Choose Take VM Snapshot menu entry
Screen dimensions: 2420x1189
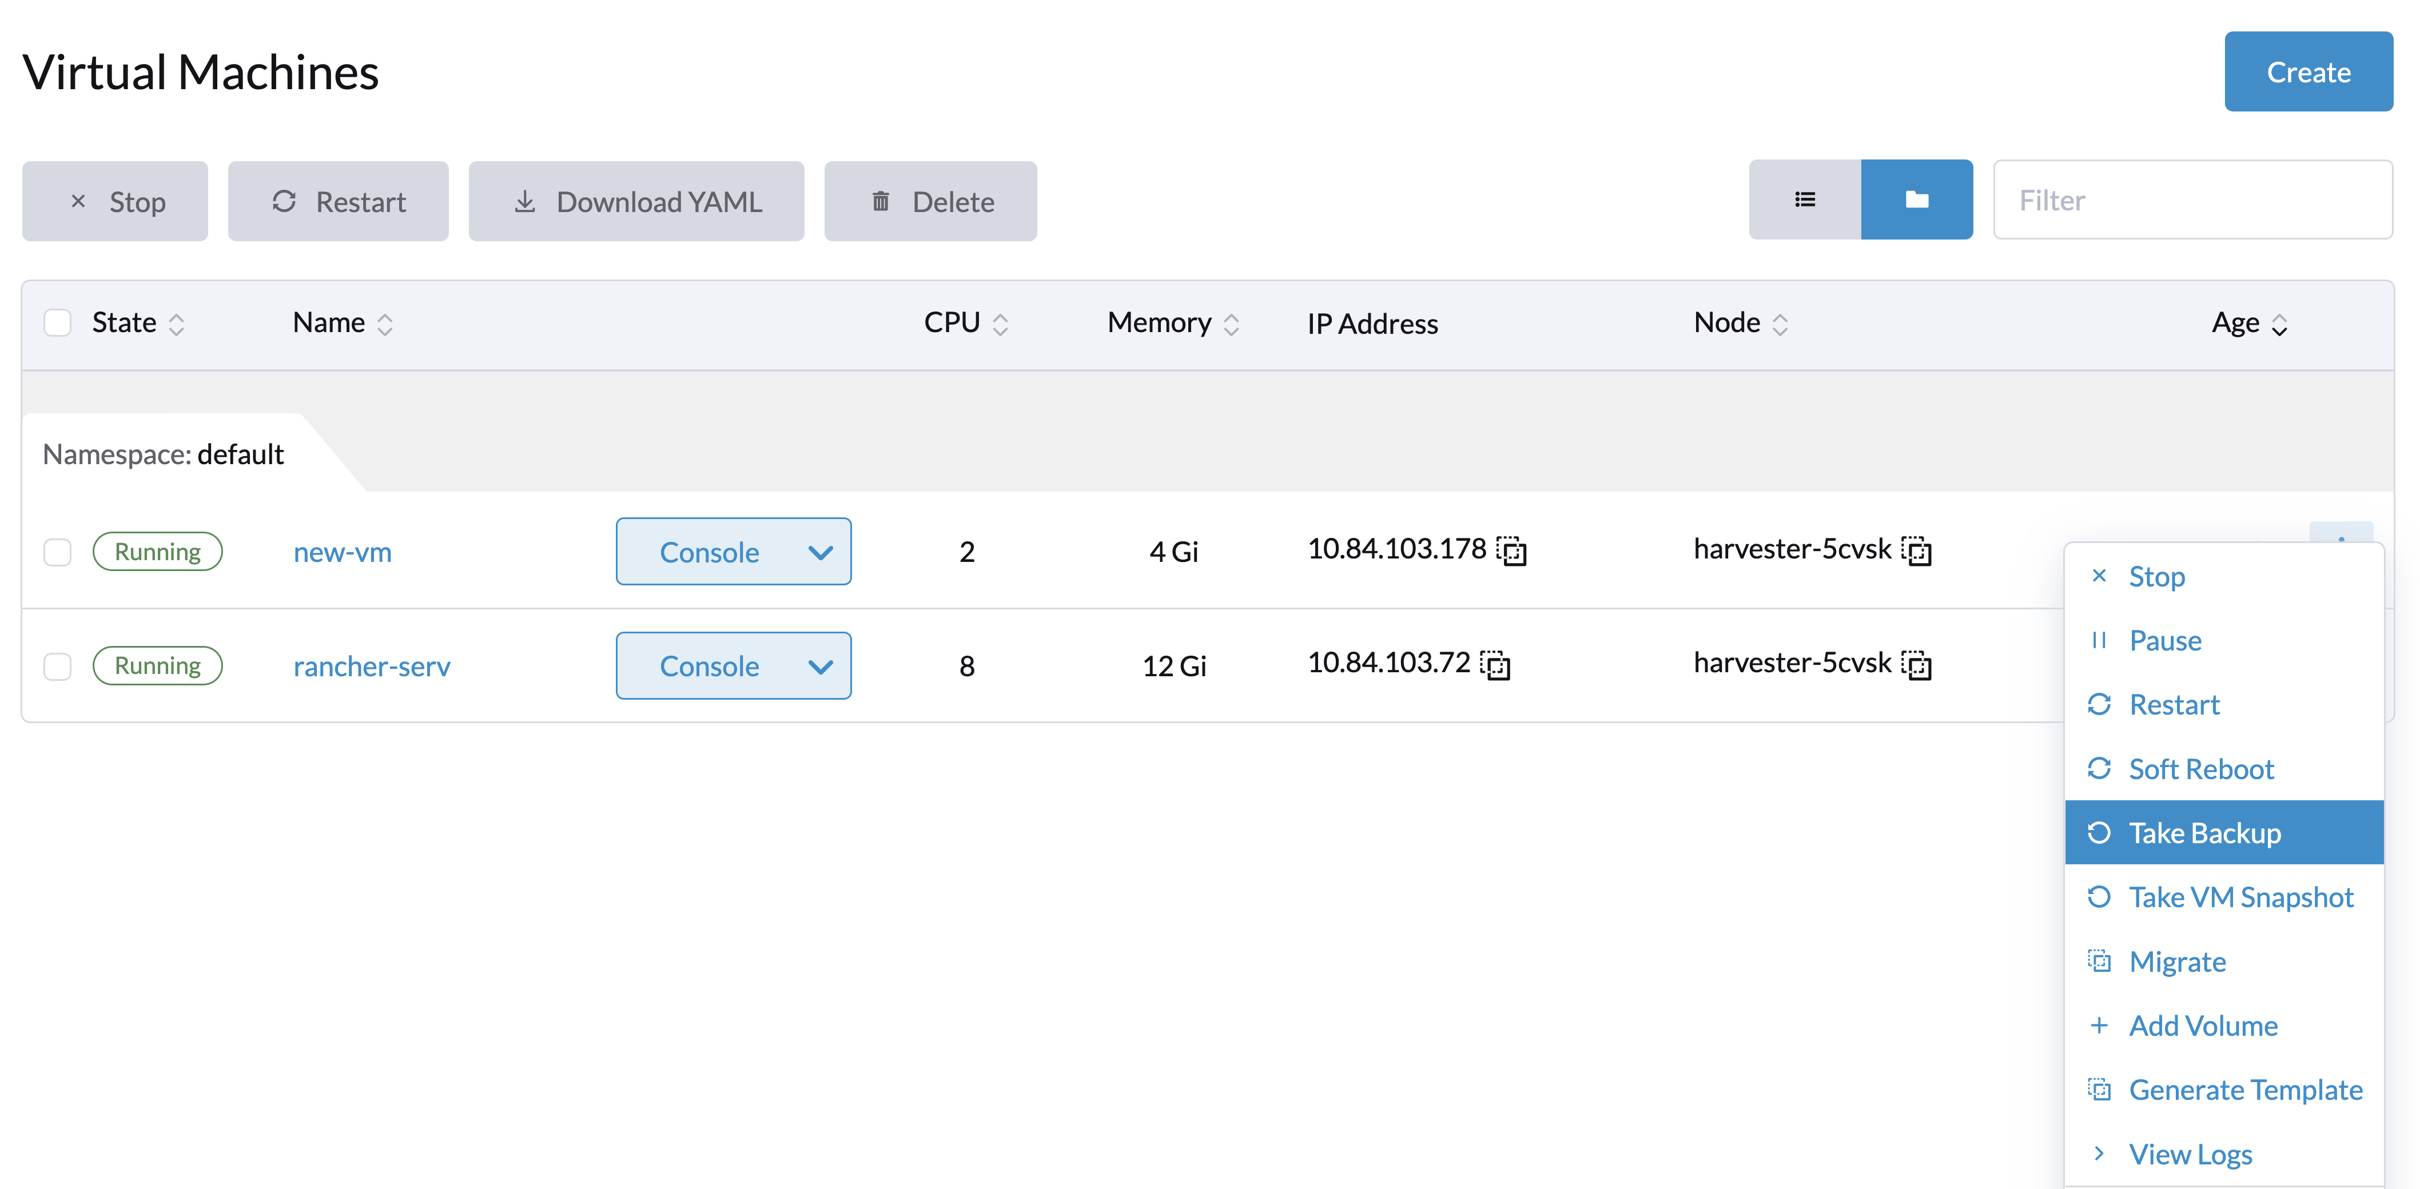pos(2240,897)
